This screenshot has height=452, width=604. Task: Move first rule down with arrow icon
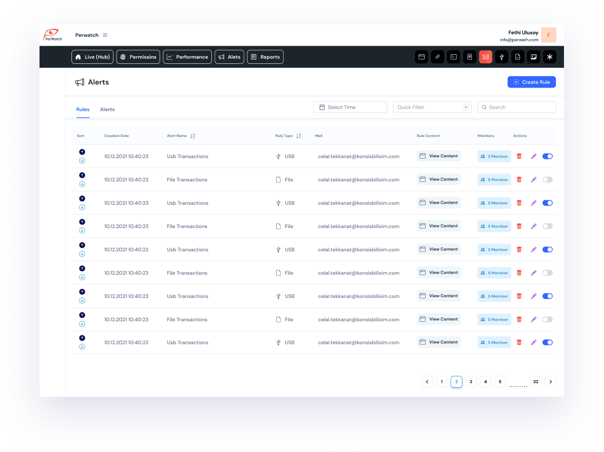[x=82, y=161]
